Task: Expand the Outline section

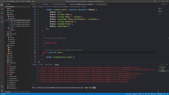Action: tap(8, 92)
